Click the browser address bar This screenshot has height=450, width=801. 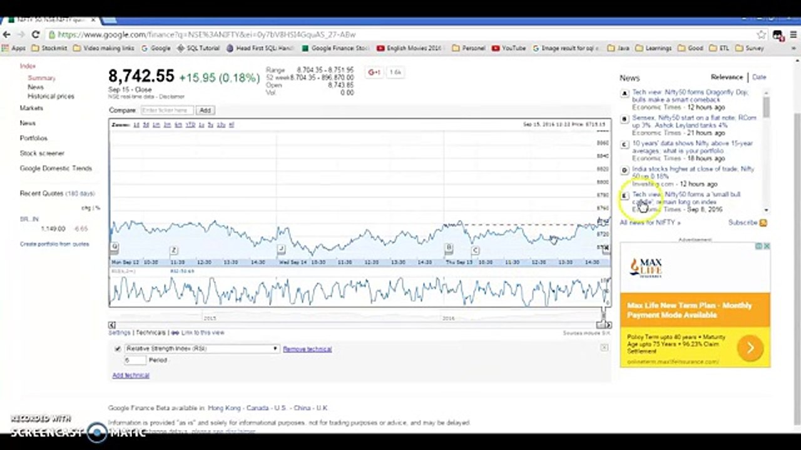pyautogui.click(x=400, y=35)
